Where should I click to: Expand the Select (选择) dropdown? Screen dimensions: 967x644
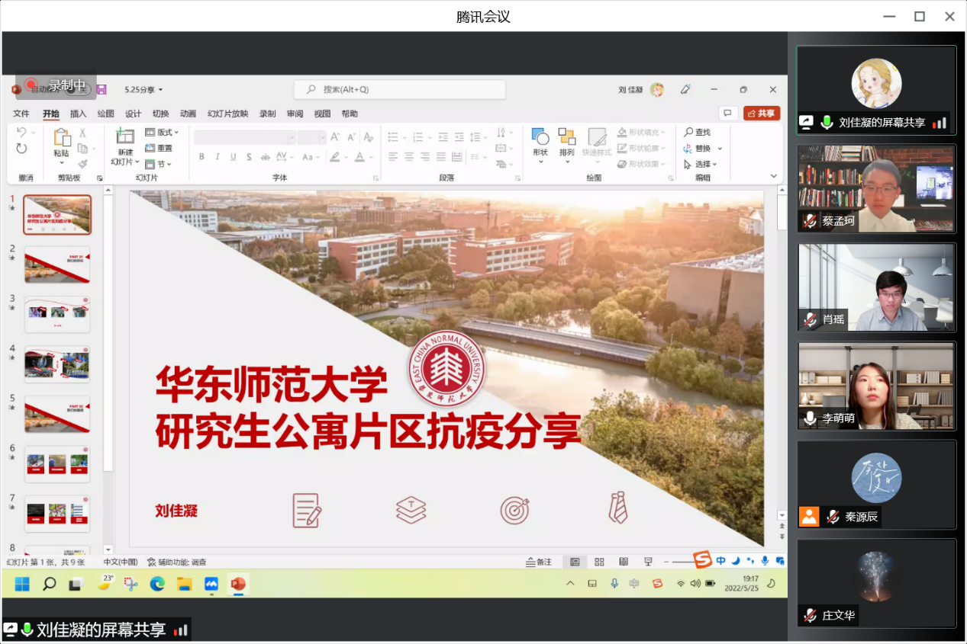[701, 164]
